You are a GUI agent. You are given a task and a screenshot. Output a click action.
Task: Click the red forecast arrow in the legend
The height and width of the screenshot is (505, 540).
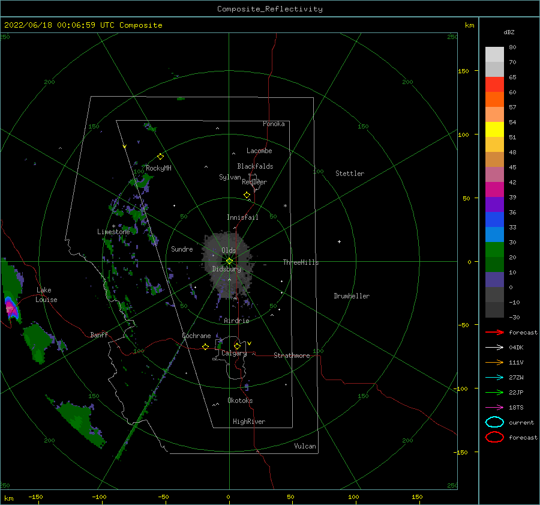(494, 332)
